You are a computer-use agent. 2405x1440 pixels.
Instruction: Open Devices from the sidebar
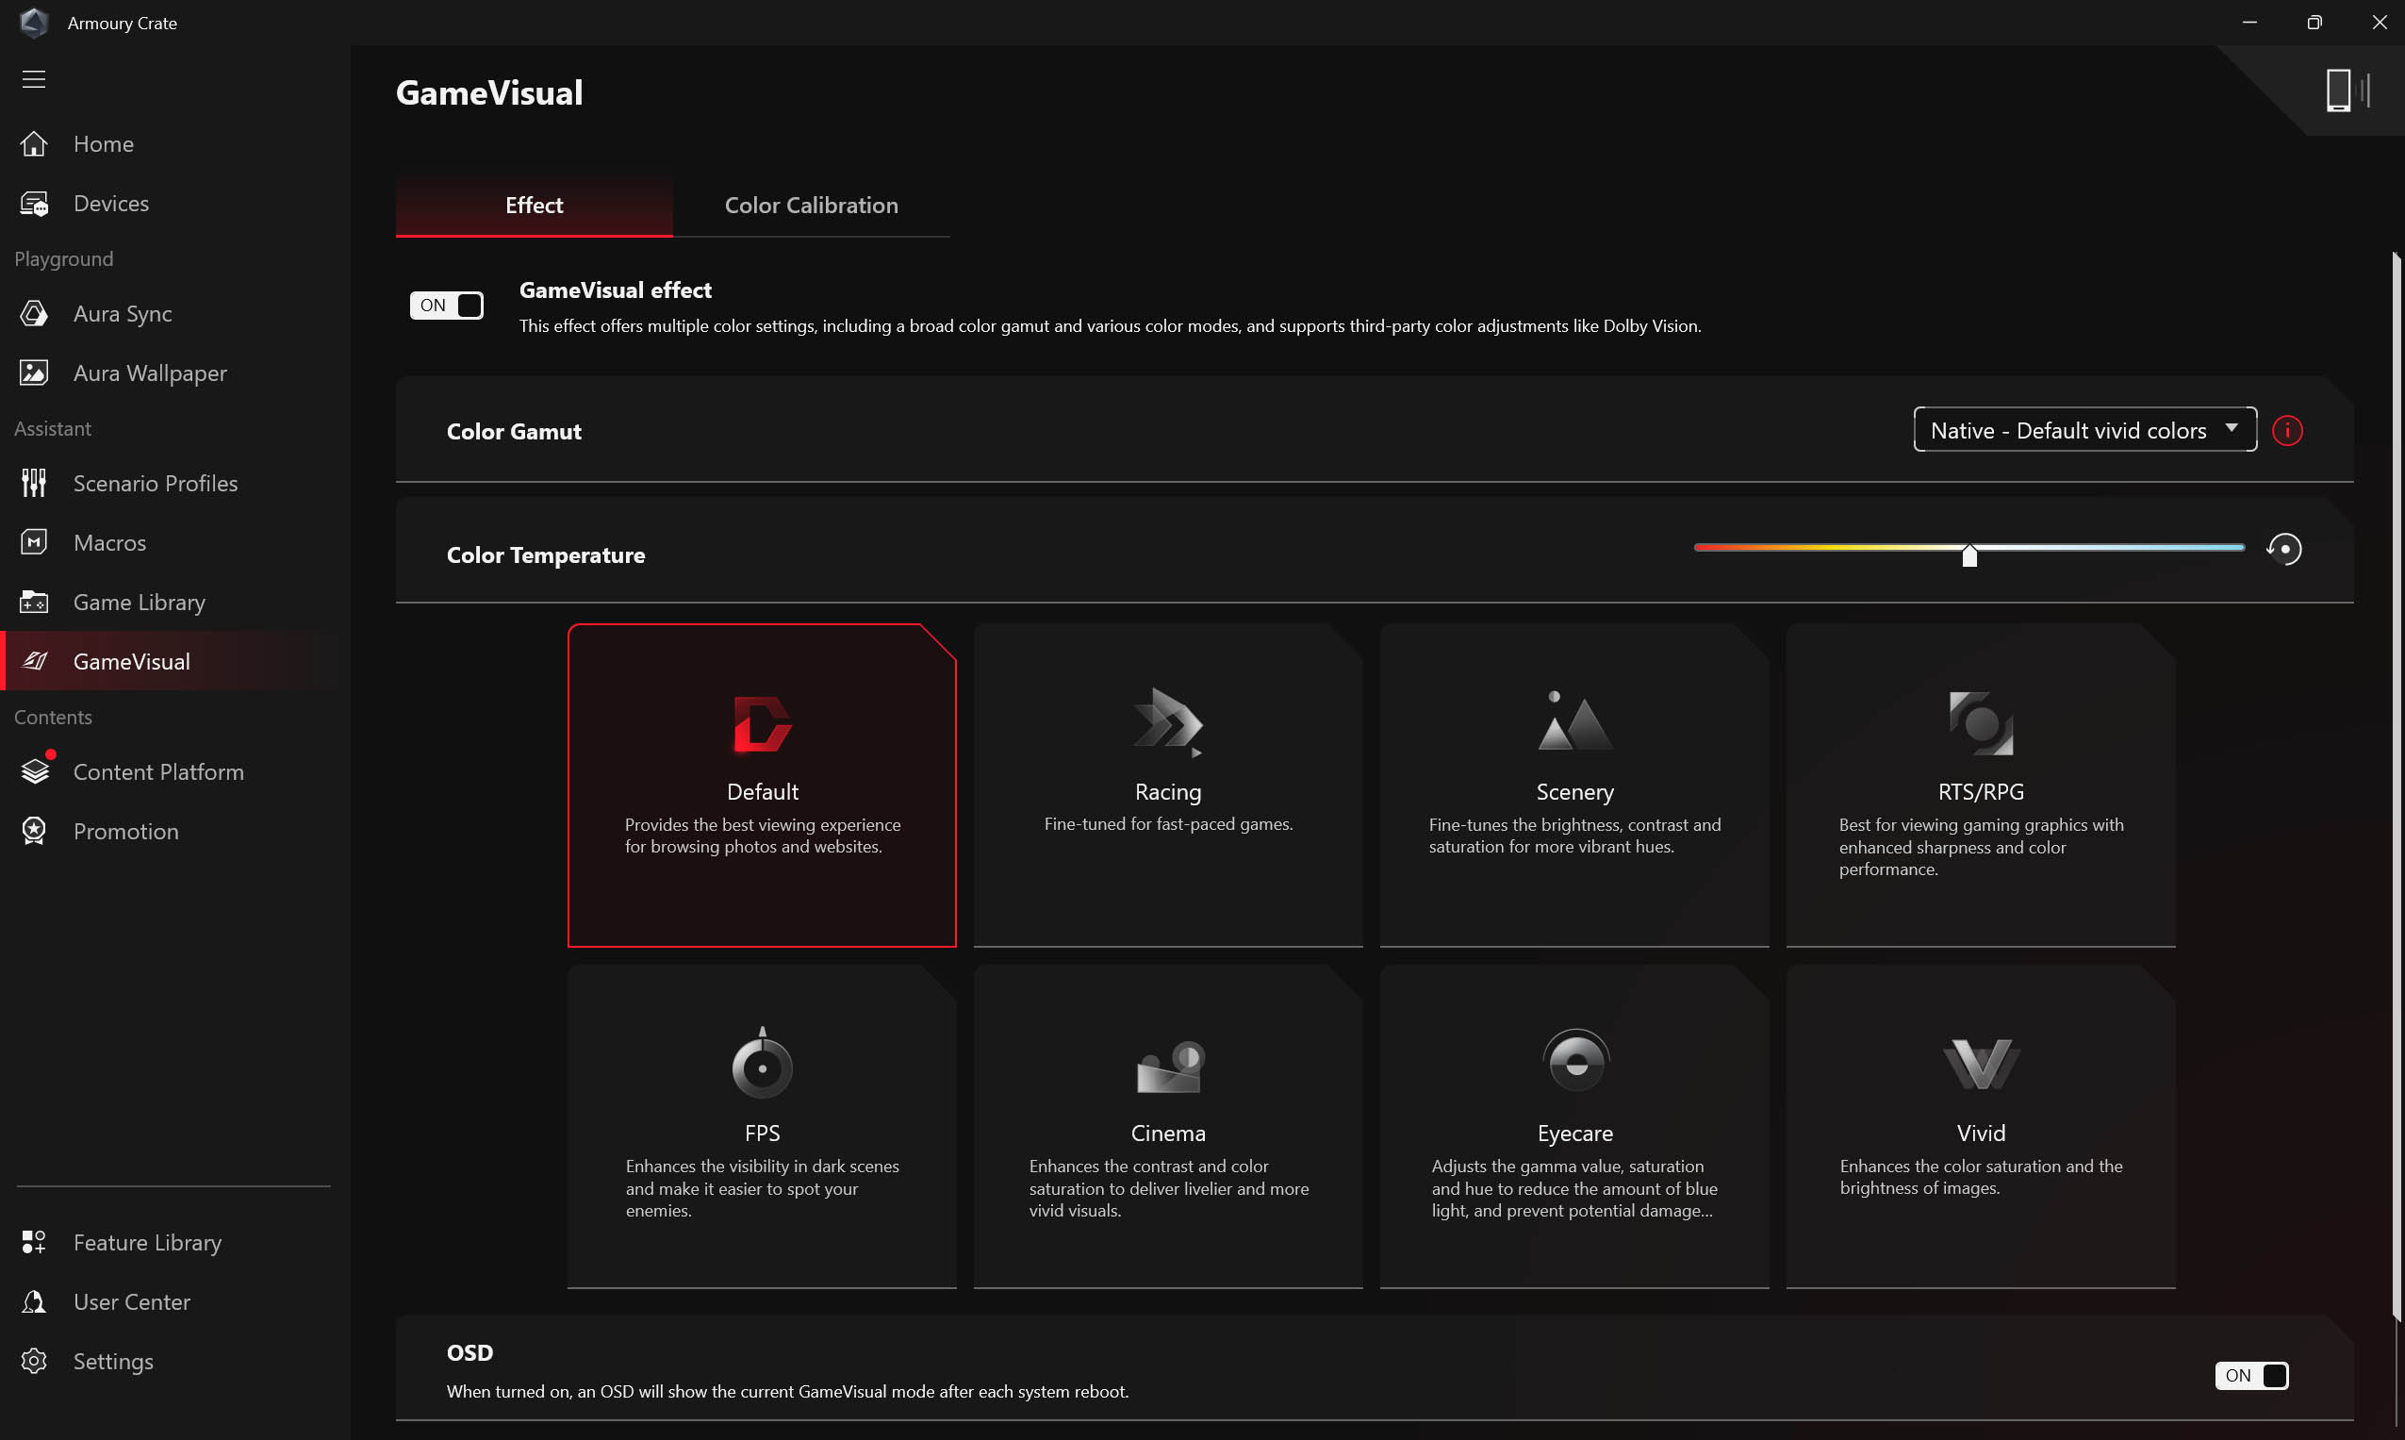[x=111, y=204]
